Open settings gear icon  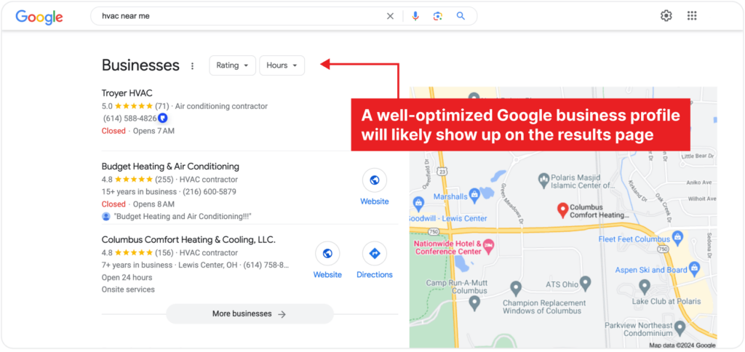coord(666,16)
